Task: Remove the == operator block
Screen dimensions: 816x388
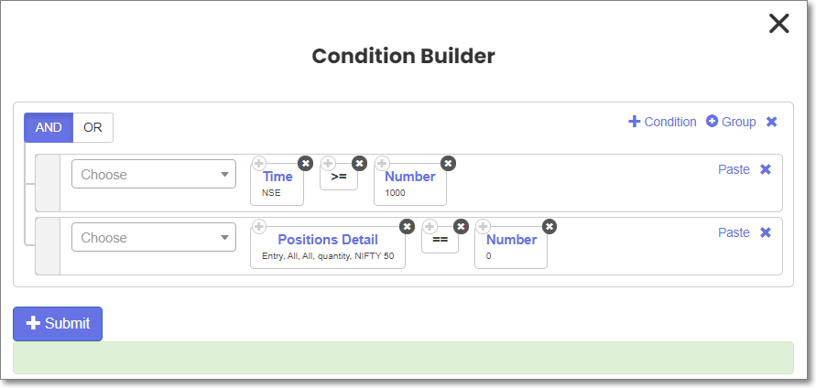Action: 461,226
